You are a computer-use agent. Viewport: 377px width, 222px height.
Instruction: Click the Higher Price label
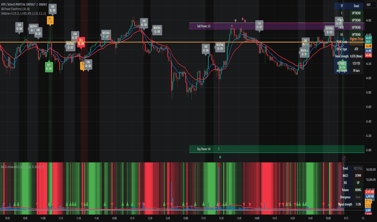356,39
